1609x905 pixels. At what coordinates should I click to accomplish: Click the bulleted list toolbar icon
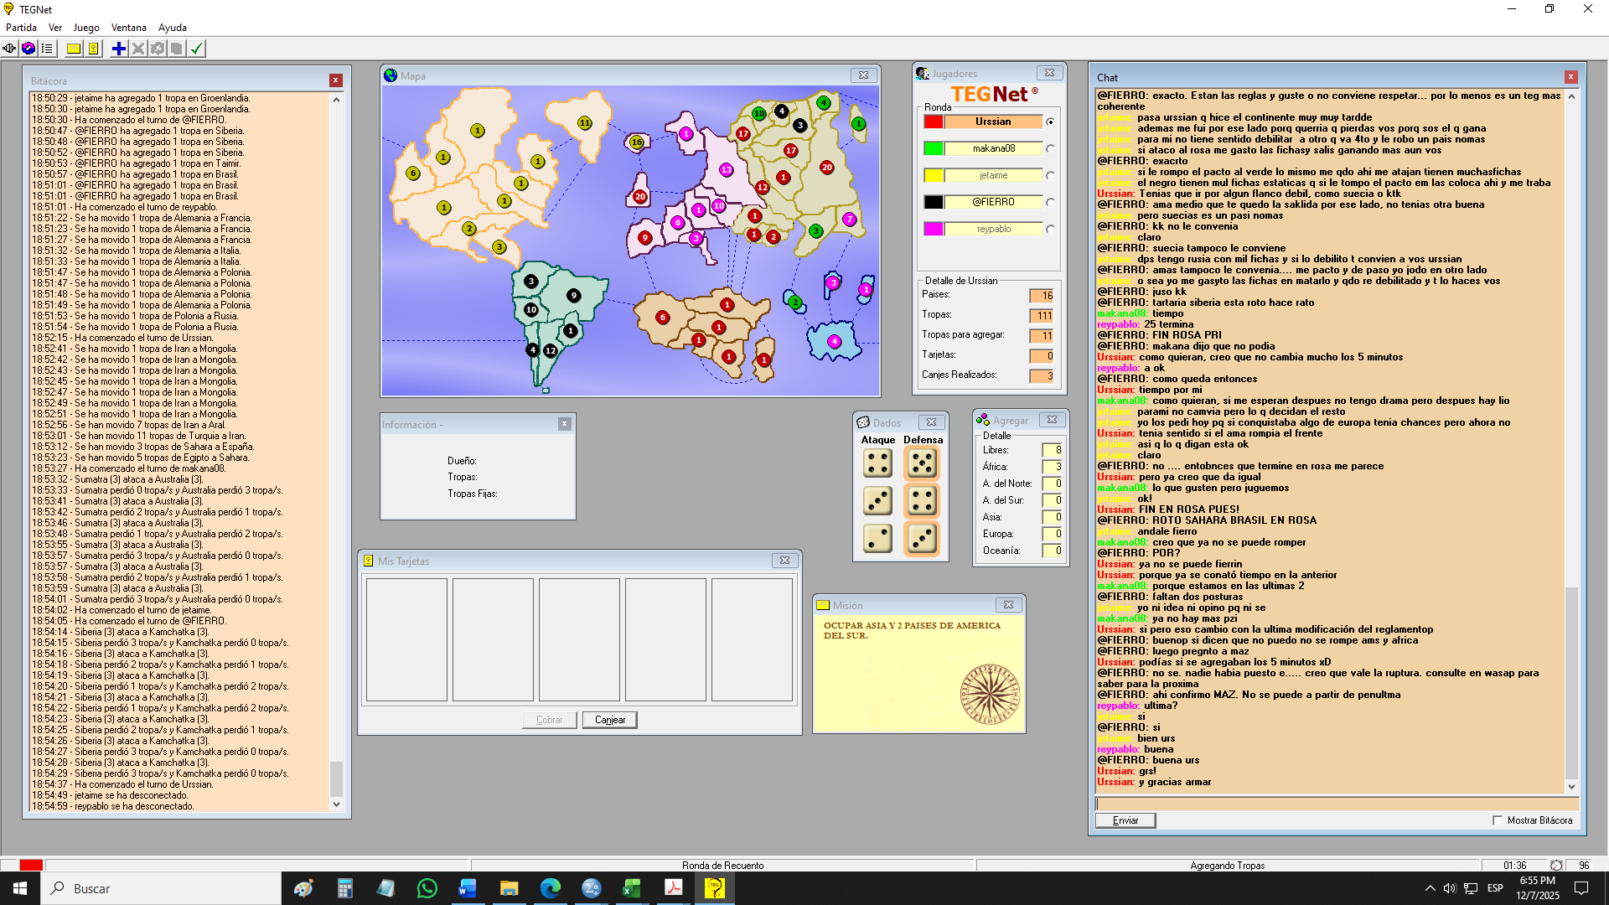tap(48, 49)
